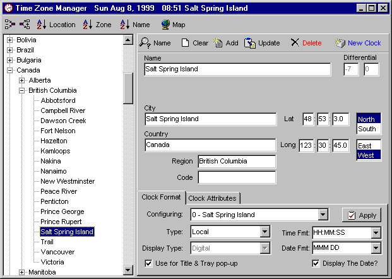Expand the Brazil tree node
Image resolution: width=392 pixels, height=279 pixels.
(x=9, y=50)
